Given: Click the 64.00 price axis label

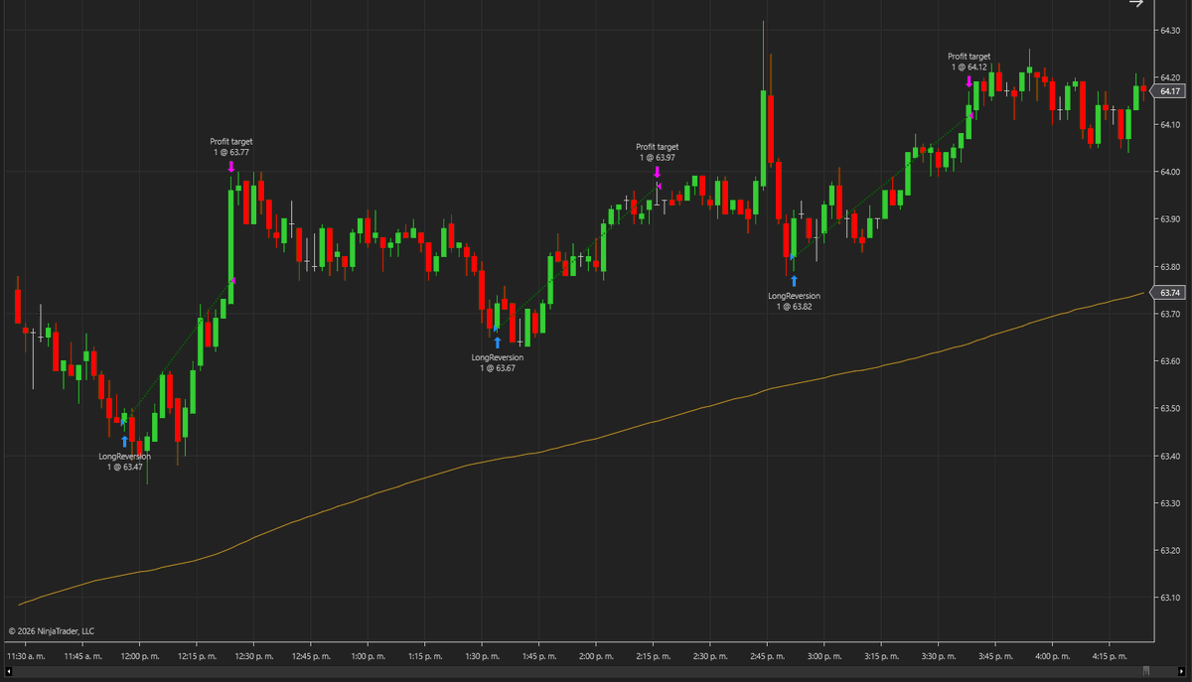Looking at the screenshot, I should click(1169, 172).
